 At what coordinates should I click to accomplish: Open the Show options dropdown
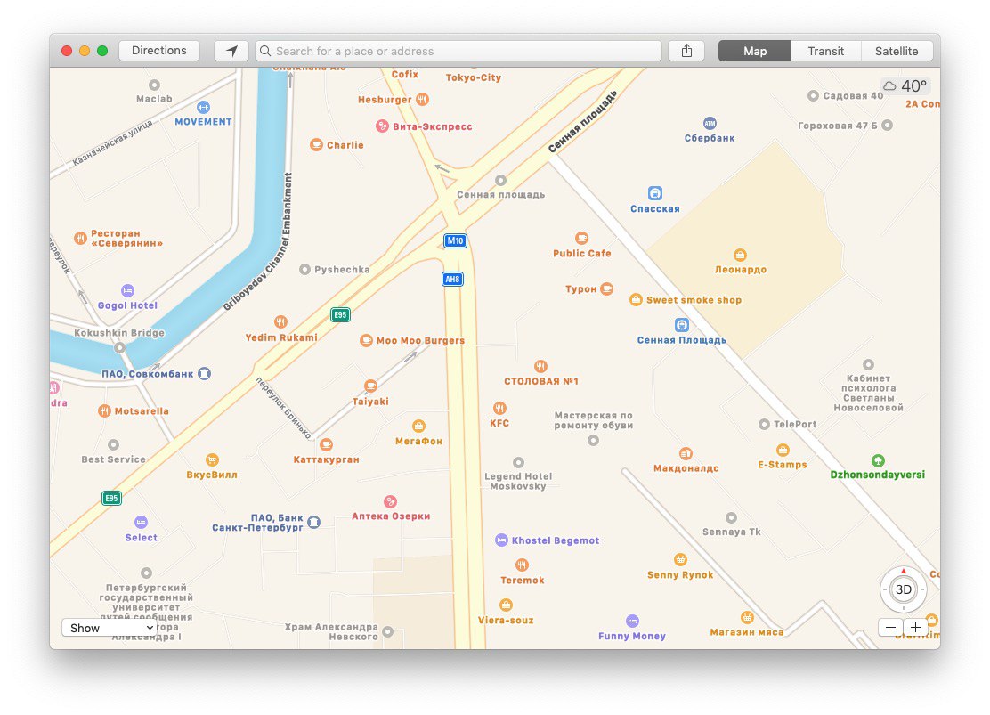pos(109,628)
